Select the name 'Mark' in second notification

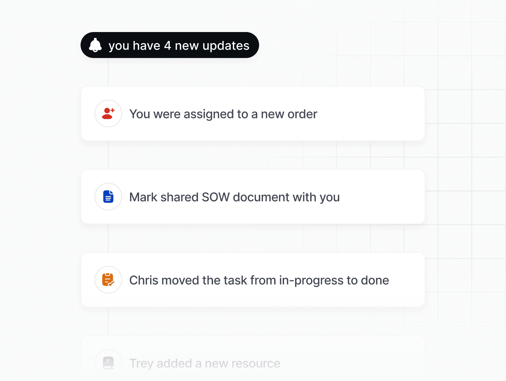pyautogui.click(x=143, y=197)
